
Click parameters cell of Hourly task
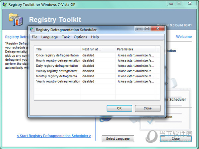point(136,60)
